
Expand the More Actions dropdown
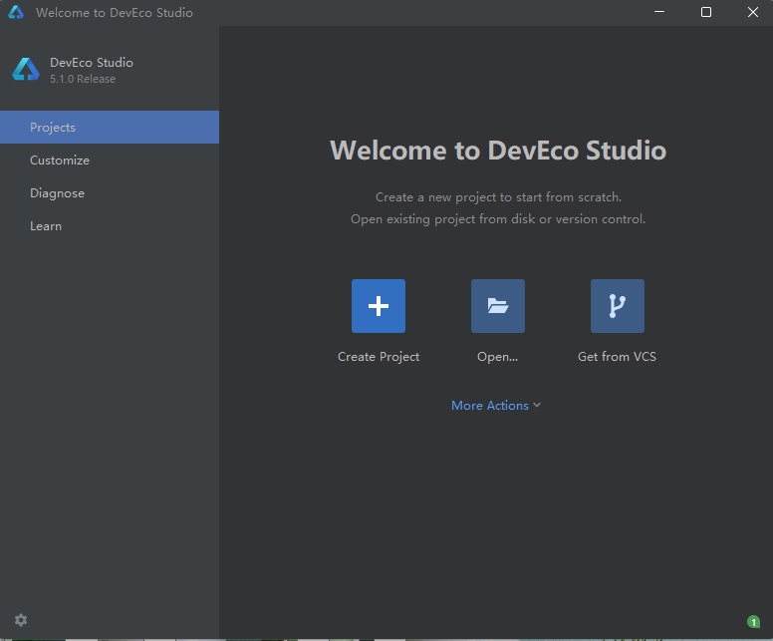(496, 405)
